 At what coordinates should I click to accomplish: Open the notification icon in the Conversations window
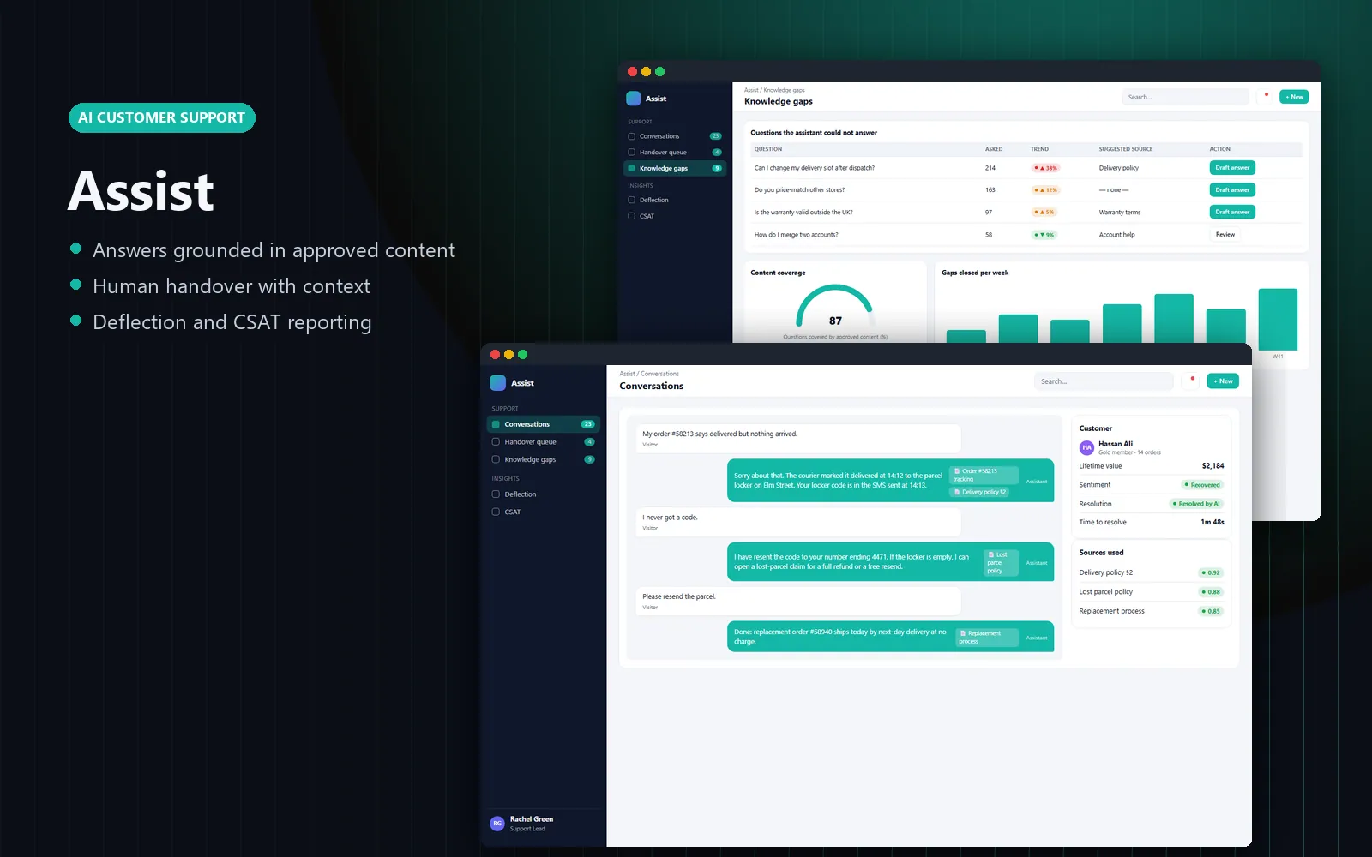click(x=1190, y=381)
